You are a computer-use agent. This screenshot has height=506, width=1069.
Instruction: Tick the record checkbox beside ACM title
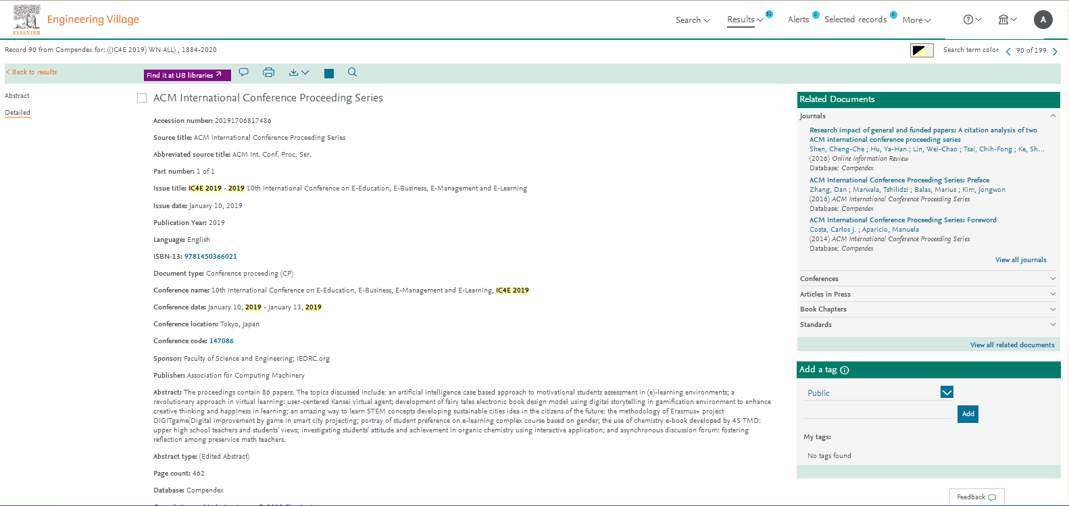[x=142, y=98]
